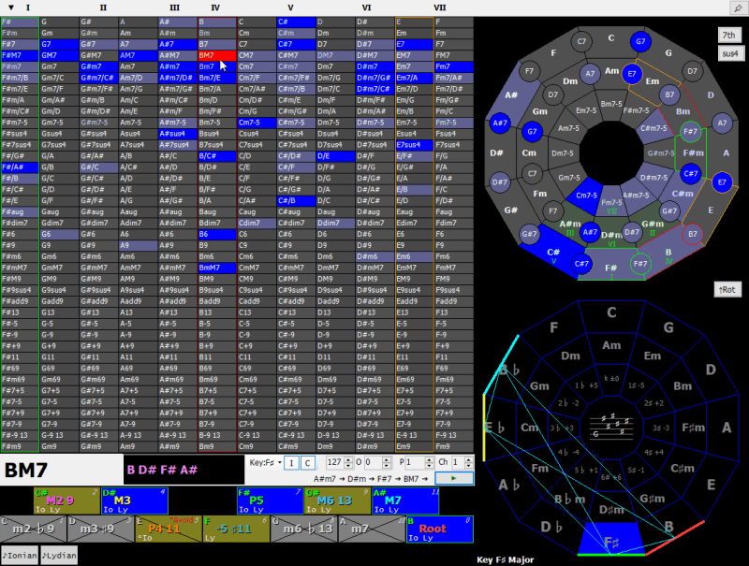Select column header VII
The image size is (749, 566).
pyautogui.click(x=440, y=7)
